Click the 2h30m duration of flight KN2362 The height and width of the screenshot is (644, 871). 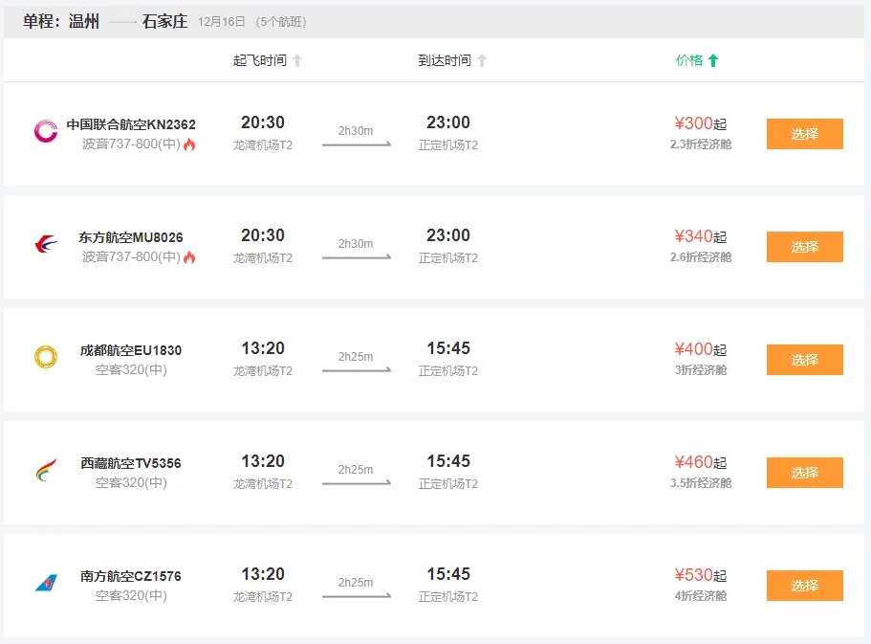tap(356, 130)
